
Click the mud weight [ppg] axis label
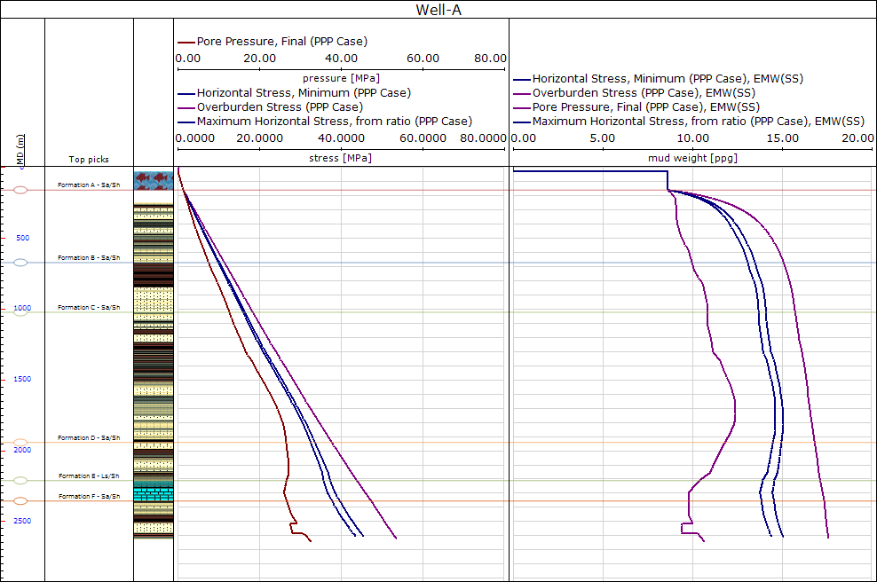click(692, 158)
